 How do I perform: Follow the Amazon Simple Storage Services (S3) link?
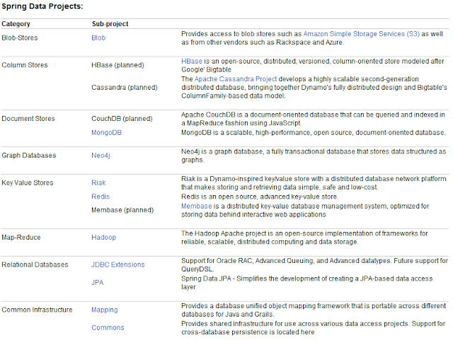click(361, 34)
